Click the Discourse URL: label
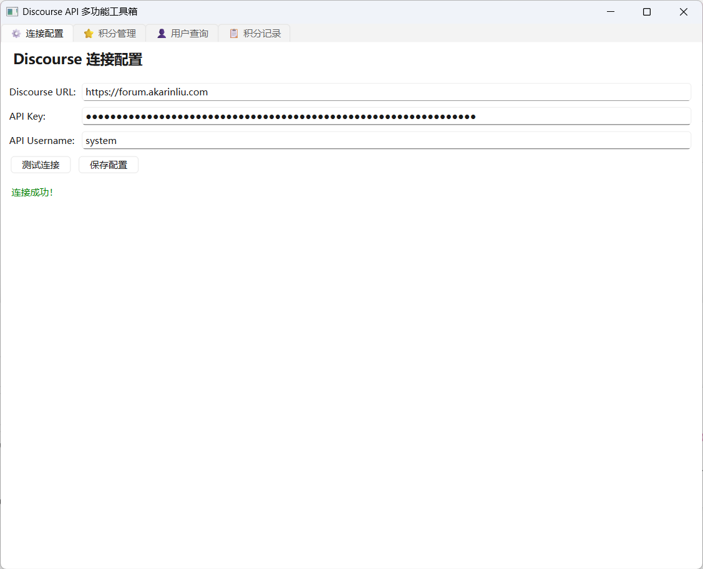The width and height of the screenshot is (703, 569). point(42,92)
